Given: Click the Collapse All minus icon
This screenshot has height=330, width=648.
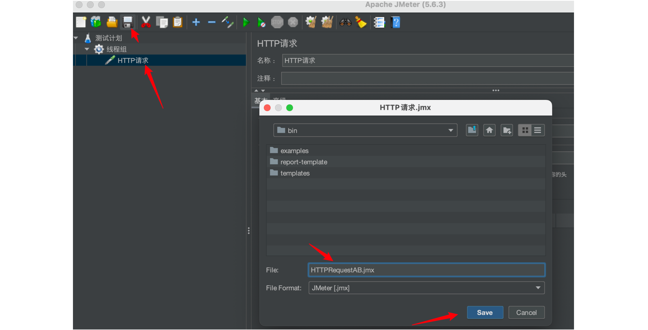Looking at the screenshot, I should [212, 22].
